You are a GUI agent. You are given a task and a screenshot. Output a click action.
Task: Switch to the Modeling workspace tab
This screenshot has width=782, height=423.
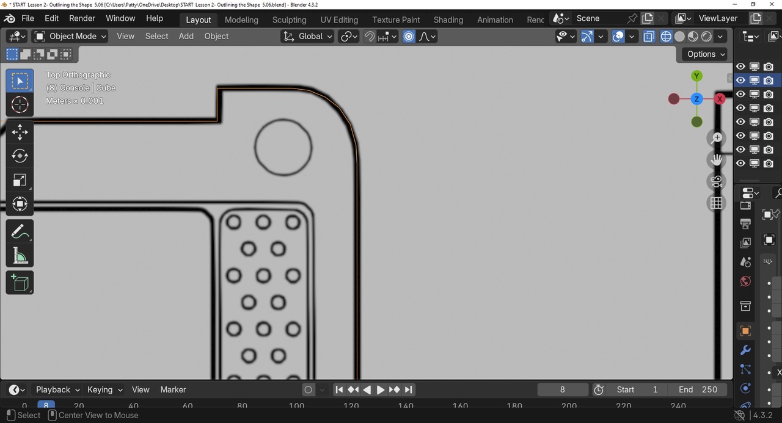click(x=241, y=20)
